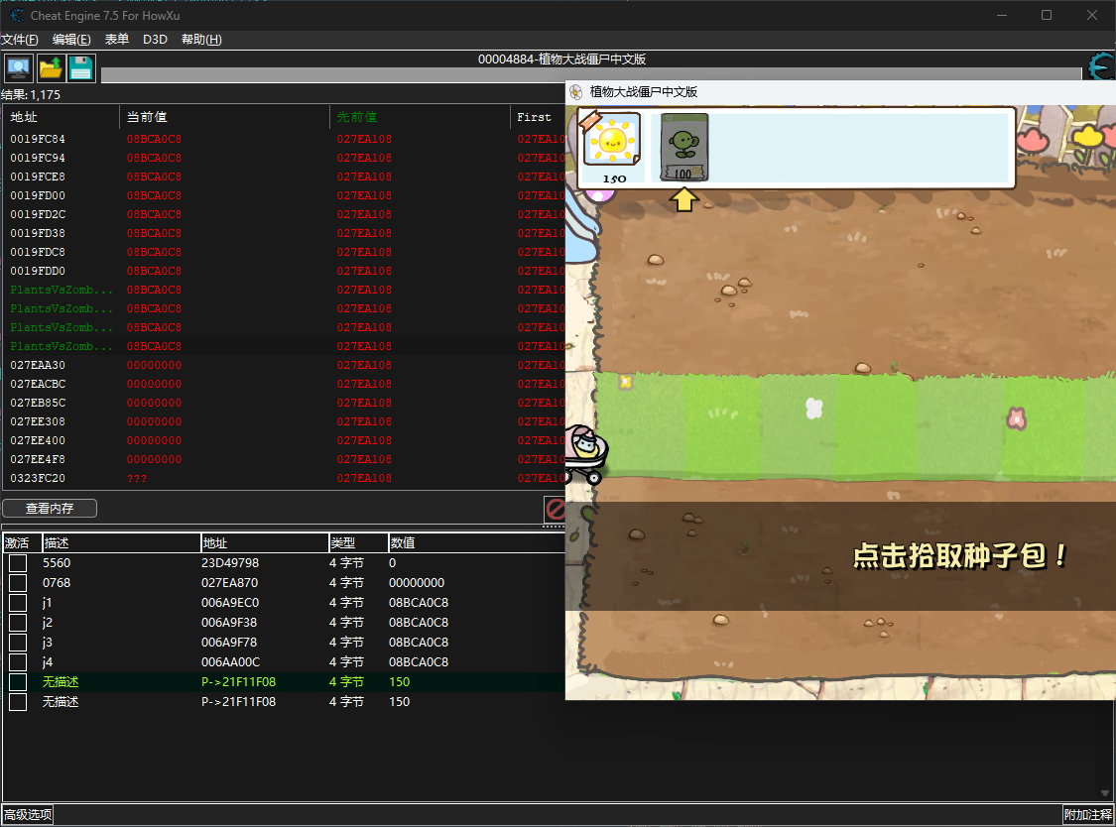Click the lawn mower on the grass
Image resolution: width=1116 pixels, height=827 pixels.
586,455
